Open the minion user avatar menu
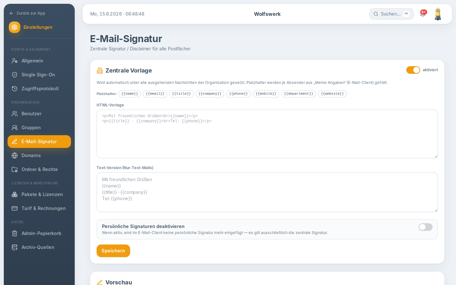456x285 pixels. point(438,14)
